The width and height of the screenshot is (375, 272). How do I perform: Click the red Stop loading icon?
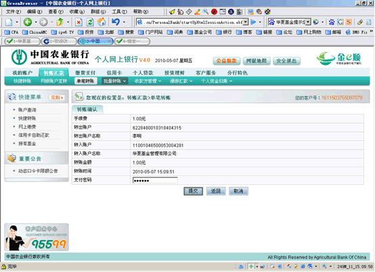coord(79,22)
